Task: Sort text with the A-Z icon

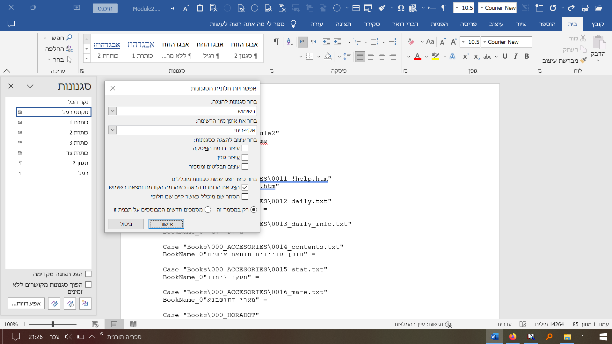Action: tap(290, 42)
